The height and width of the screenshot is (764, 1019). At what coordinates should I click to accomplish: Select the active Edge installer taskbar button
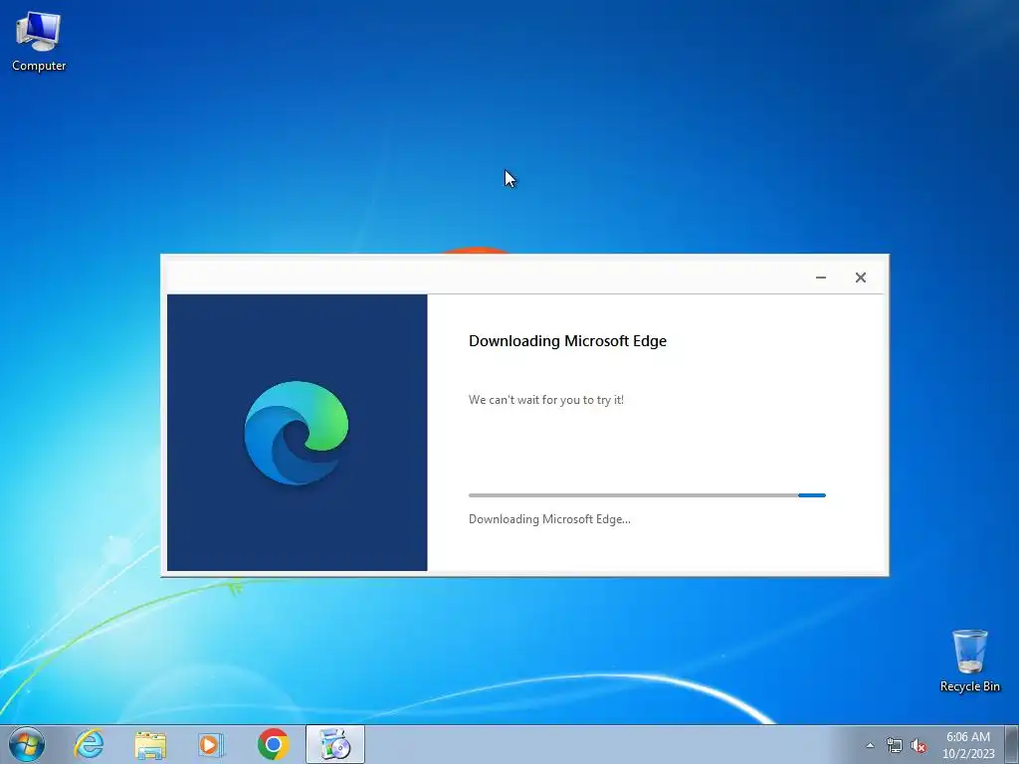pyautogui.click(x=334, y=744)
